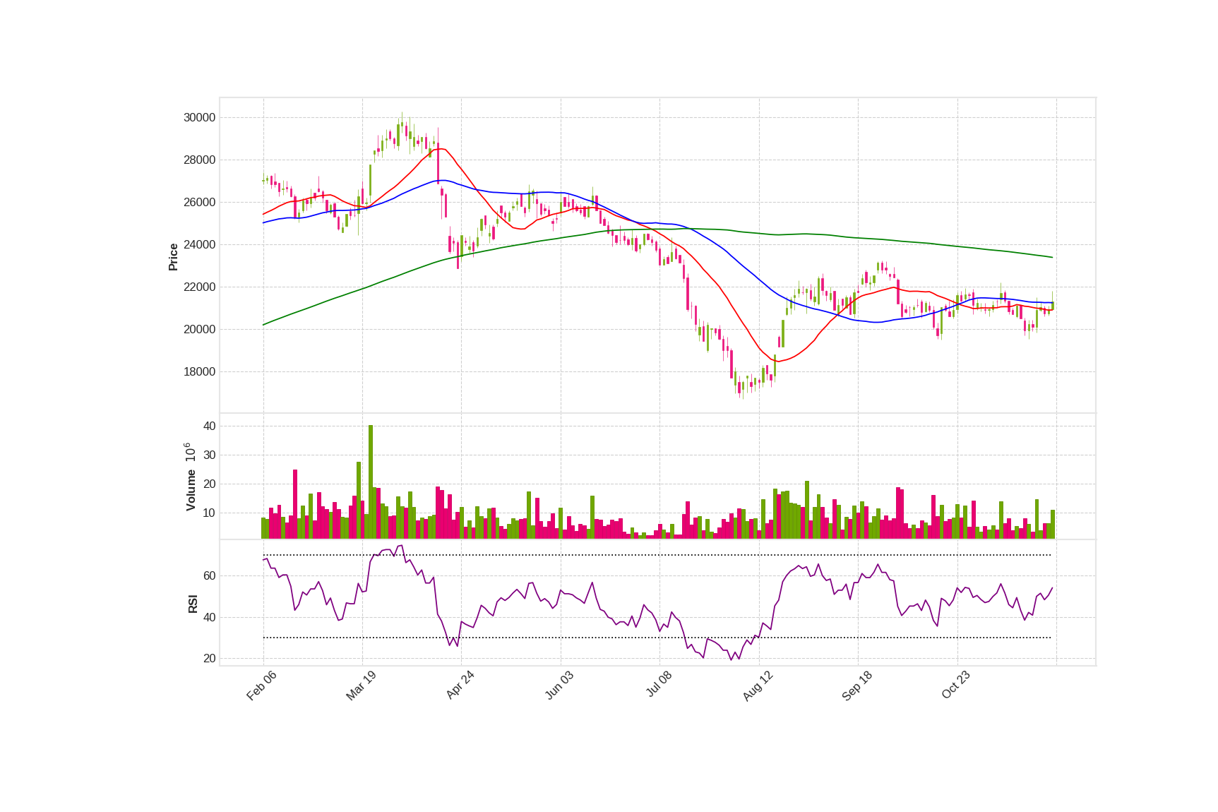Click the volume axis label 30
This screenshot has width=1218, height=812.
point(209,455)
